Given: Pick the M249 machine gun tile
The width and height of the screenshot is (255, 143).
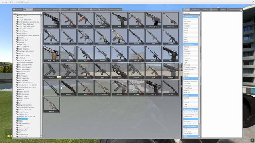Looking at the screenshot, I should [86, 54].
